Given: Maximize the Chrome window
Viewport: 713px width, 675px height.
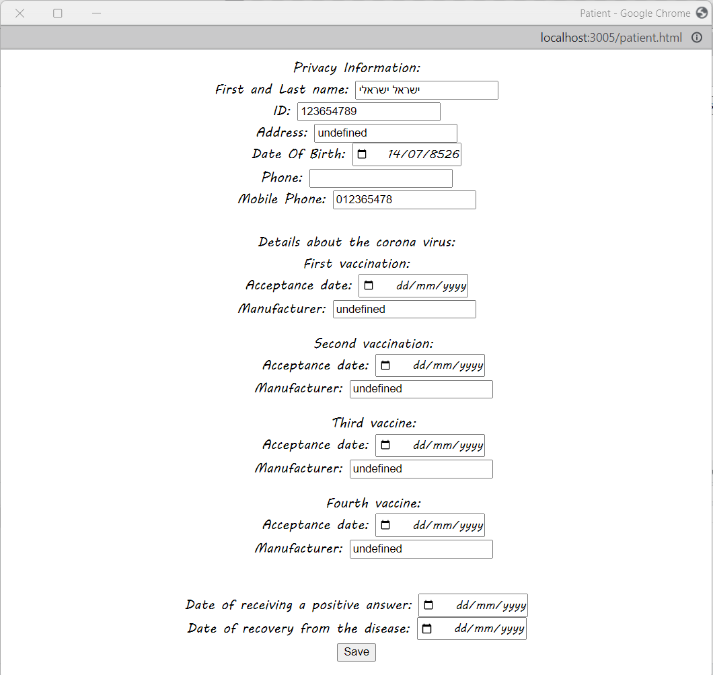Looking at the screenshot, I should tap(58, 13).
